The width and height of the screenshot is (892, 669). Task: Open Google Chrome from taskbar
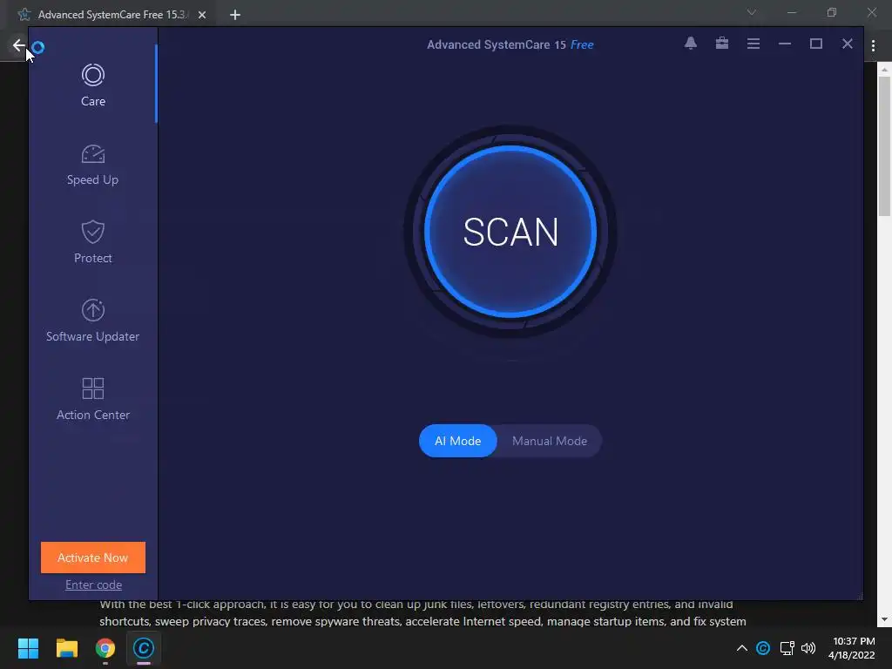click(105, 648)
